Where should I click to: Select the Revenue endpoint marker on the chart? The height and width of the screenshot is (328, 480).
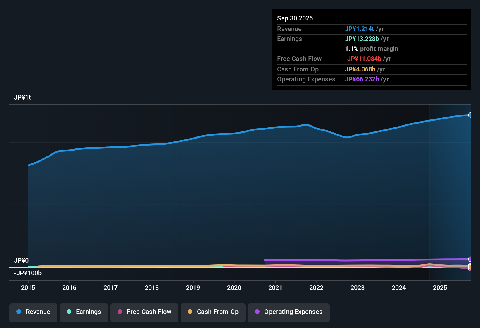(x=470, y=115)
